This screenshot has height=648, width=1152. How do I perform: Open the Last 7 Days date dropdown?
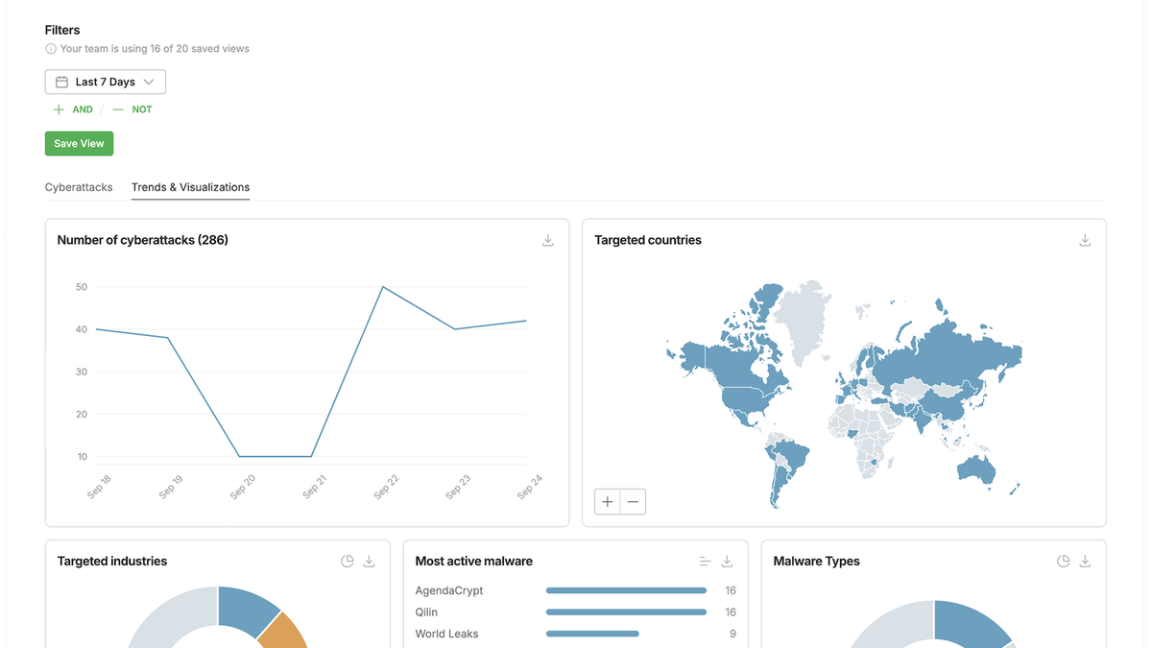click(x=106, y=82)
